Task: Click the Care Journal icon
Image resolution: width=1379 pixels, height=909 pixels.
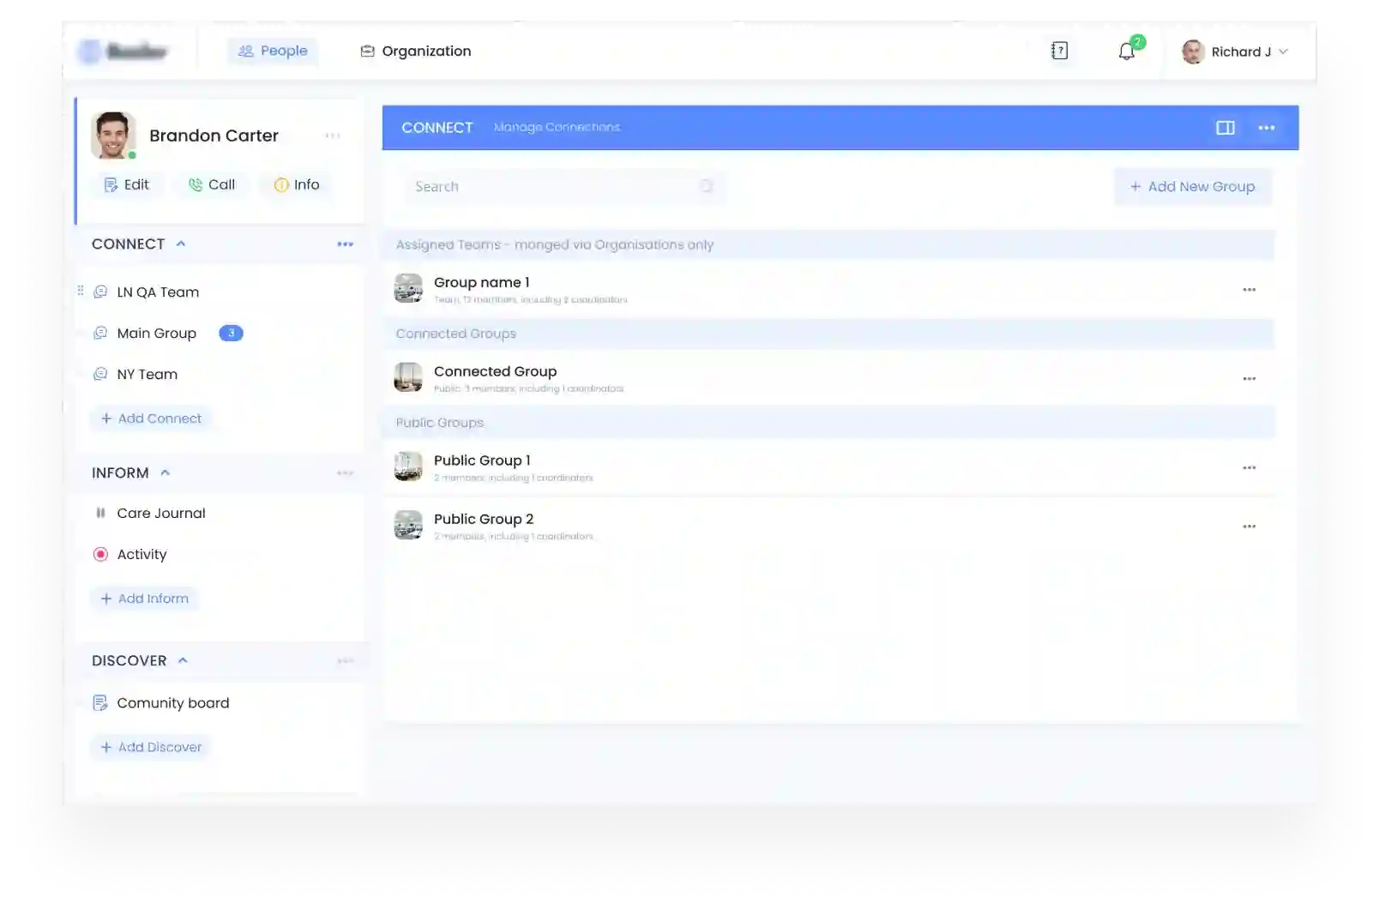Action: (100, 513)
